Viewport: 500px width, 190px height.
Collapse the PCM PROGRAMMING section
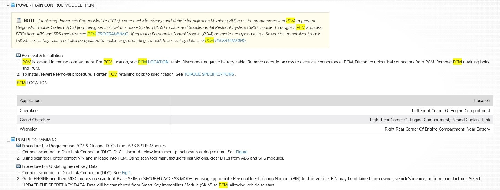[x=8, y=140]
